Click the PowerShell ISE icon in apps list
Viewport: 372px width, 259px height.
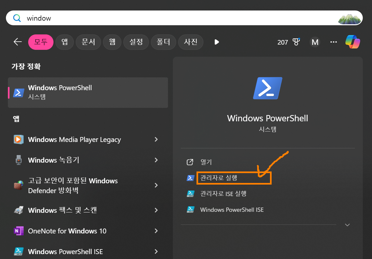tap(18, 251)
